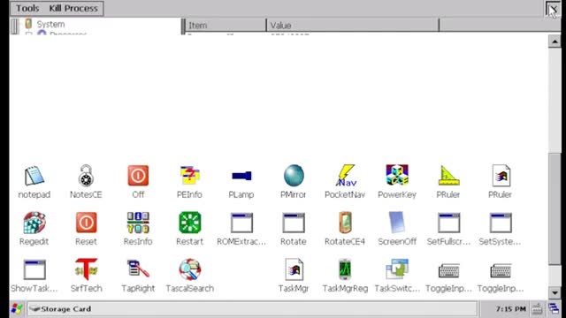566x318 pixels.
Task: Open the first ToggleInp... keyboard icon
Action: (x=448, y=271)
